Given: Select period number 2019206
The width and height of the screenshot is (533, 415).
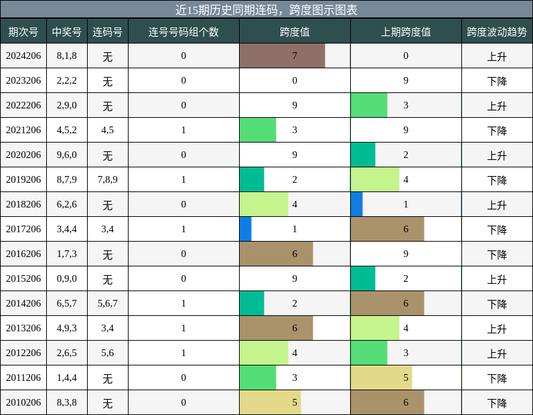Looking at the screenshot, I should point(23,179).
